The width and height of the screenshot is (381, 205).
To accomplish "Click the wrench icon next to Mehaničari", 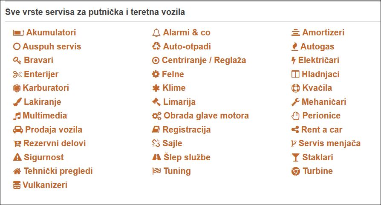I will pyautogui.click(x=295, y=102).
